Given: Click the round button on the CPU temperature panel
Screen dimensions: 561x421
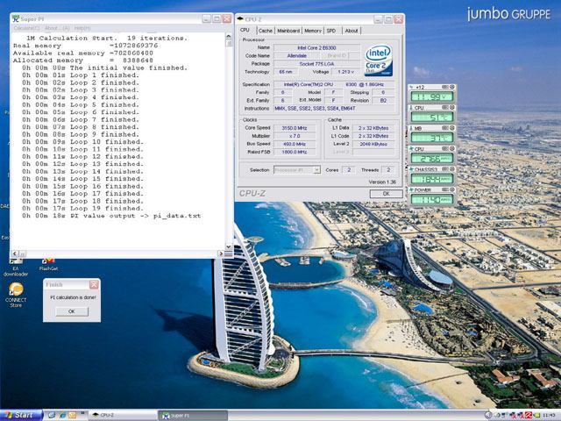Looking at the screenshot, I should pos(452,107).
